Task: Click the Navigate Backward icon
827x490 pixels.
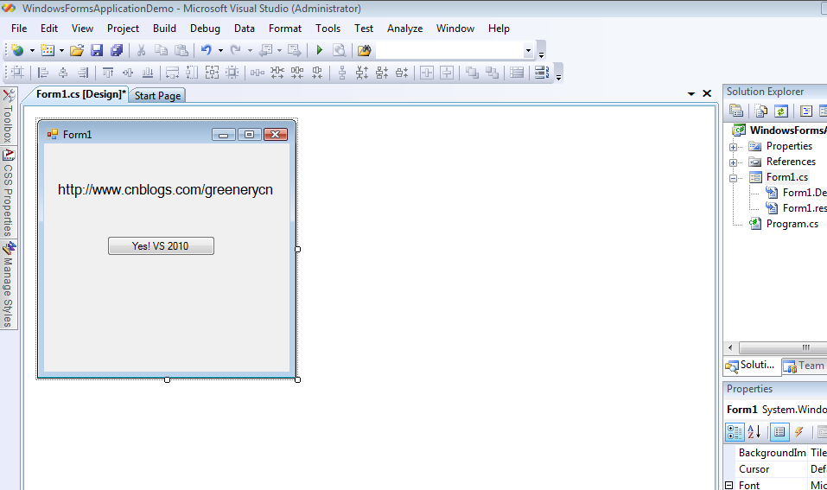Action: point(266,50)
